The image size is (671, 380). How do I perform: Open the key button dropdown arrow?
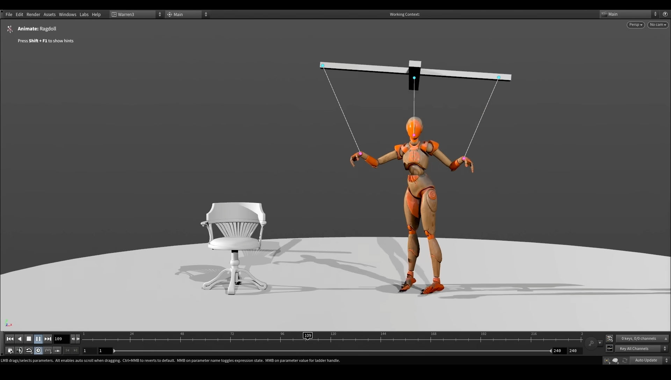point(600,343)
